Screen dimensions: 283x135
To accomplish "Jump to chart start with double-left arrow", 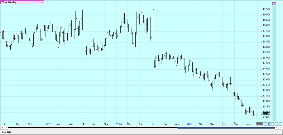I will pyautogui.click(x=2, y=128).
